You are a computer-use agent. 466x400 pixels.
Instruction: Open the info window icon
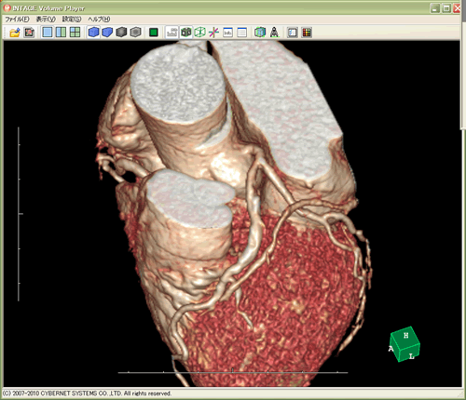click(227, 33)
